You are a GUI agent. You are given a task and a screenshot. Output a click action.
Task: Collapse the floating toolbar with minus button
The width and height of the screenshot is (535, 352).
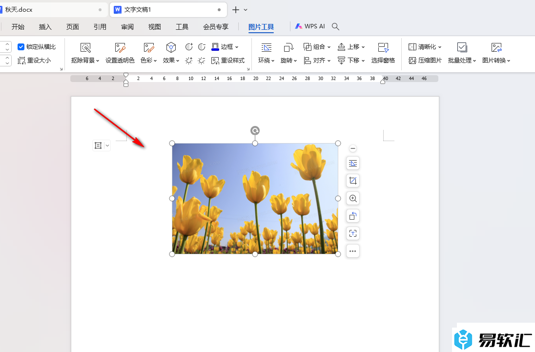click(353, 148)
